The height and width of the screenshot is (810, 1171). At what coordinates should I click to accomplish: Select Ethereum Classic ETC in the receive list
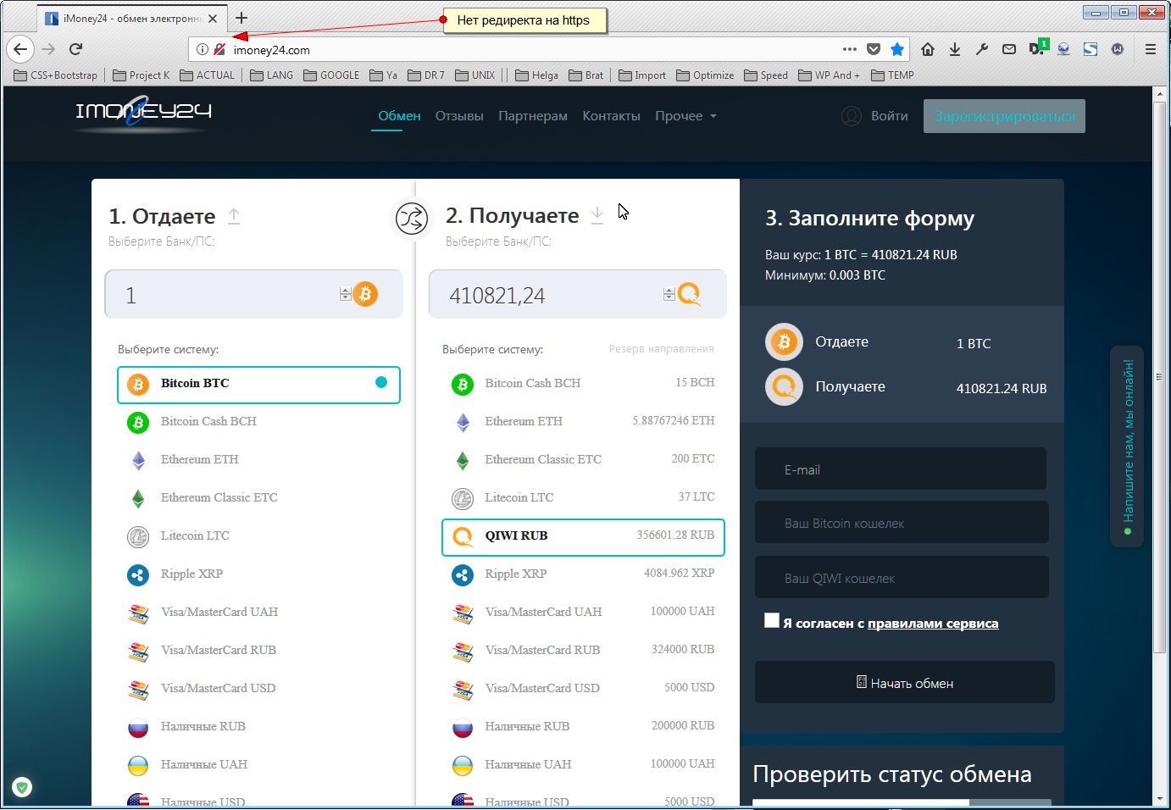[x=583, y=460]
